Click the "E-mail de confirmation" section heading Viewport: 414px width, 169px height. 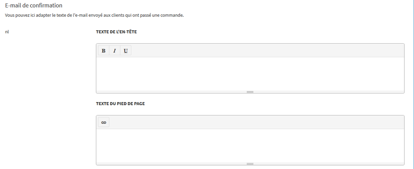34,5
